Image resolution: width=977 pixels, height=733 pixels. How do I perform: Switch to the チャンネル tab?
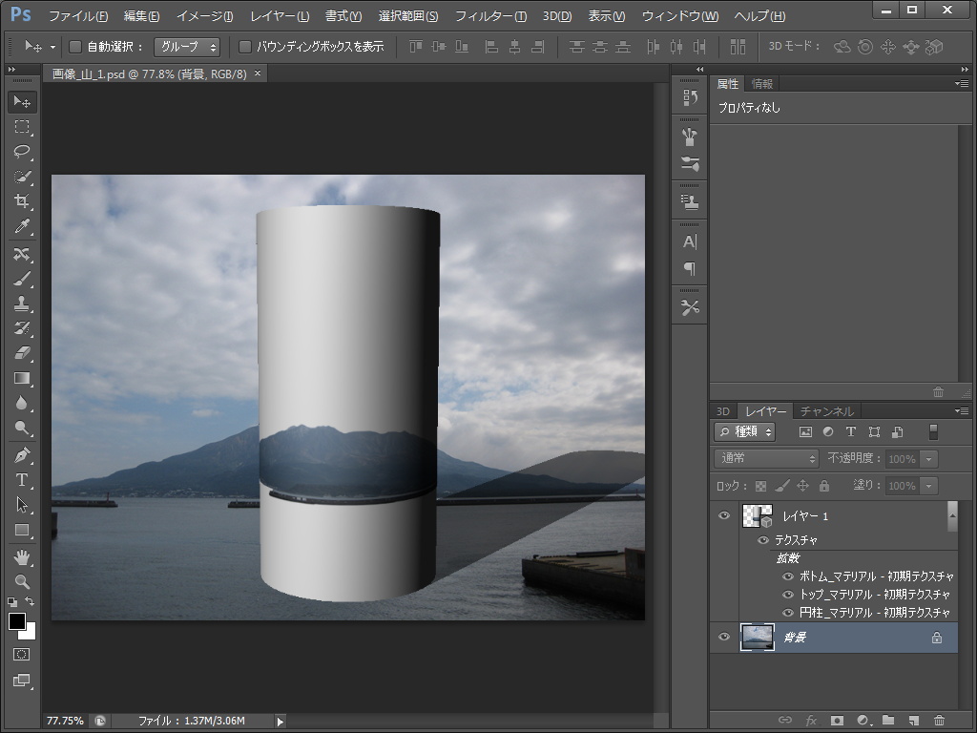point(829,411)
